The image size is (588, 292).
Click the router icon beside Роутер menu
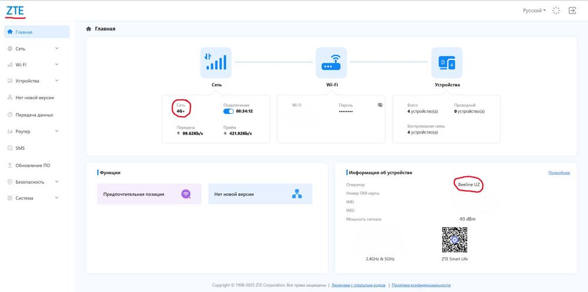[10, 132]
